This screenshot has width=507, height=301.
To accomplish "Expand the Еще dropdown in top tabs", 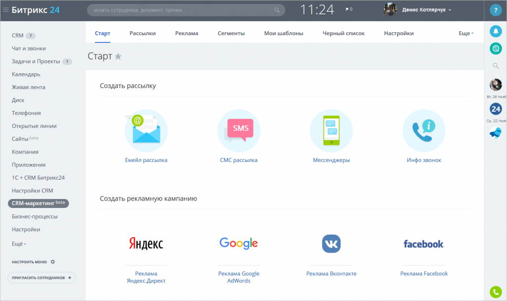I will point(466,33).
